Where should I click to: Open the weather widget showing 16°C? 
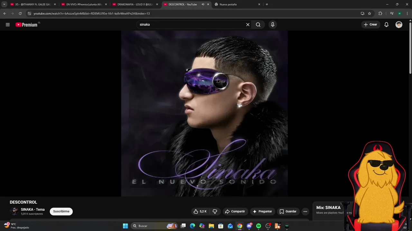point(17,226)
